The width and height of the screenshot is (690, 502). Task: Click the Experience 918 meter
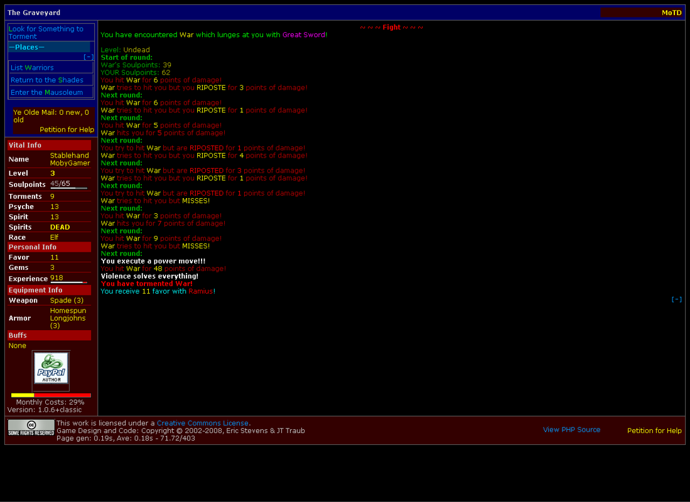(65, 278)
